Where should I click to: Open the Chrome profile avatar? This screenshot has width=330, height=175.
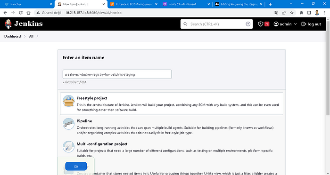coord(317,13)
